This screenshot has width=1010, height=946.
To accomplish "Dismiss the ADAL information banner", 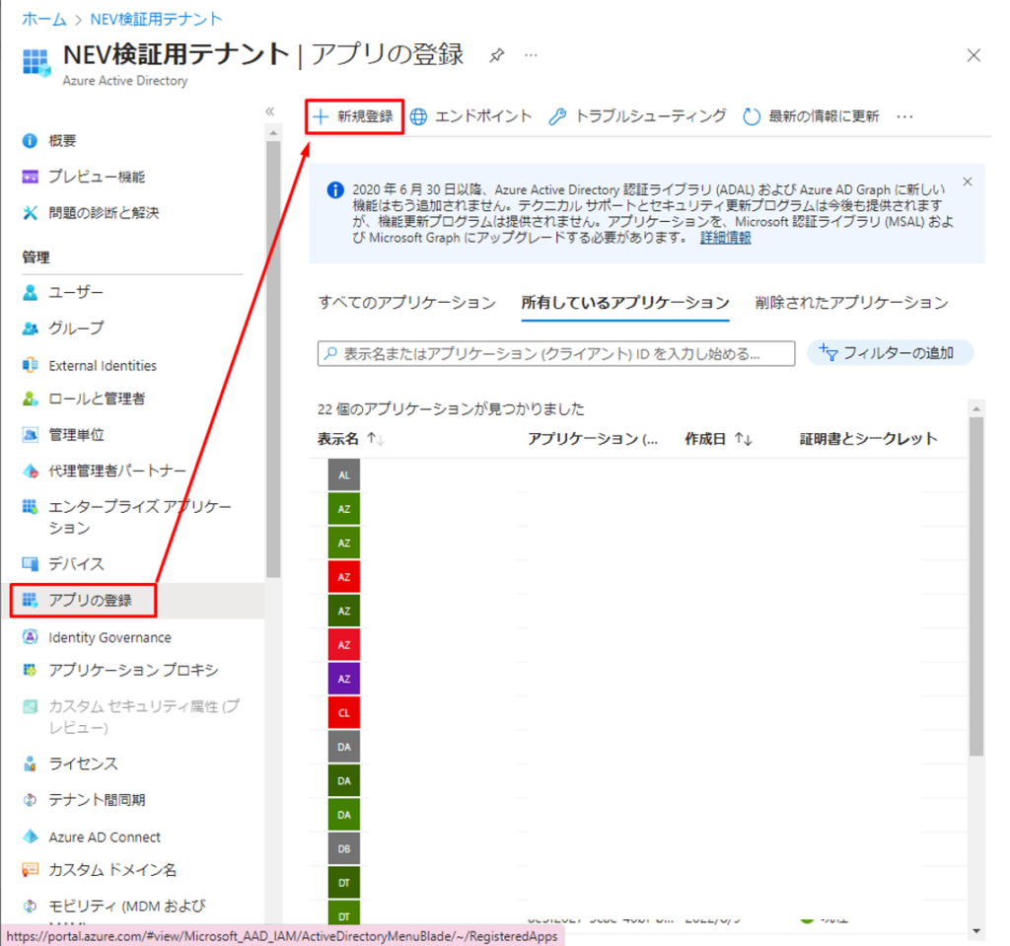I will click(x=967, y=182).
